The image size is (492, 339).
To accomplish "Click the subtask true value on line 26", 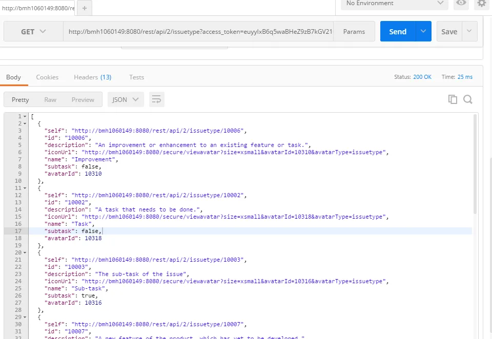I will pyautogui.click(x=88, y=295).
